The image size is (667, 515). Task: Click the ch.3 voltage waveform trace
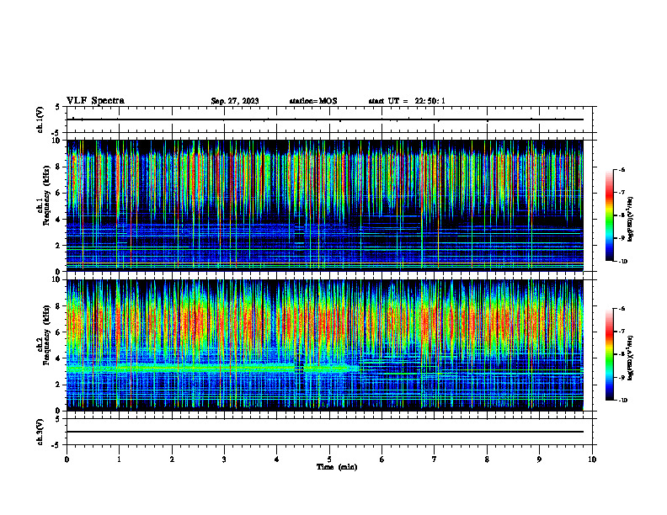325,432
